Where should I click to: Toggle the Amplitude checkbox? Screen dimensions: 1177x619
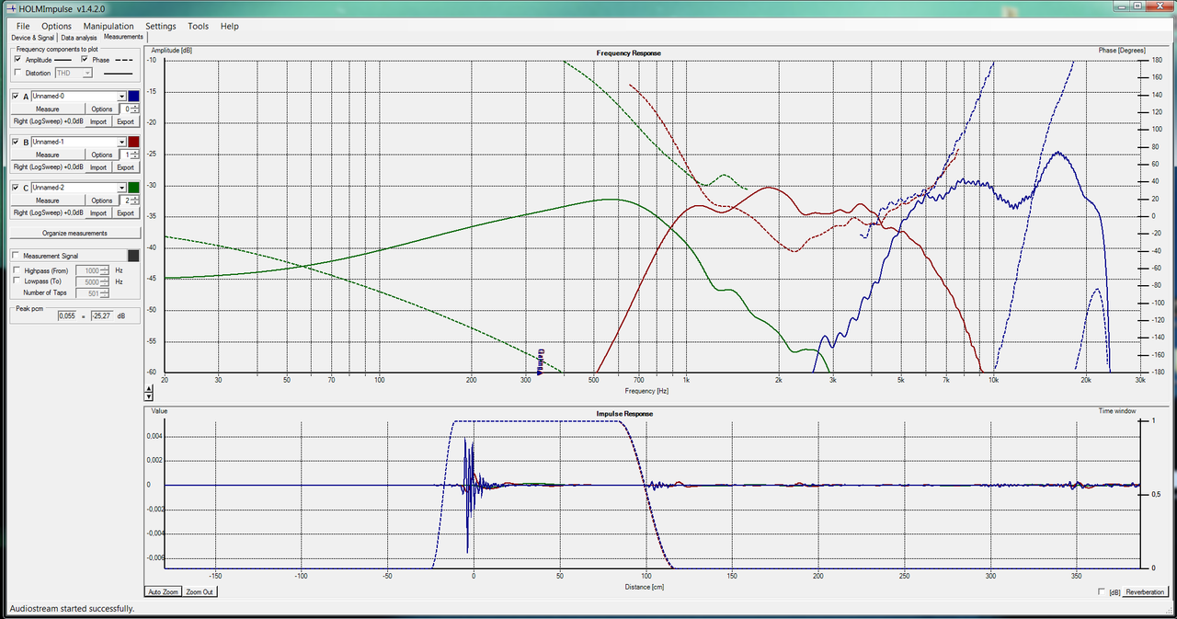point(17,60)
